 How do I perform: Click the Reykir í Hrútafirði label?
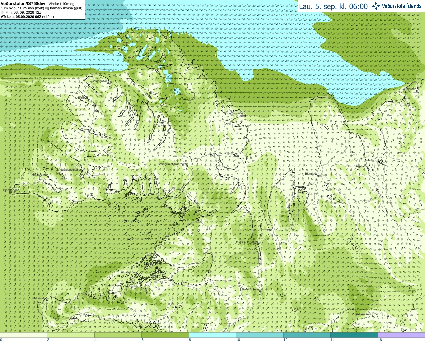coord(247,242)
